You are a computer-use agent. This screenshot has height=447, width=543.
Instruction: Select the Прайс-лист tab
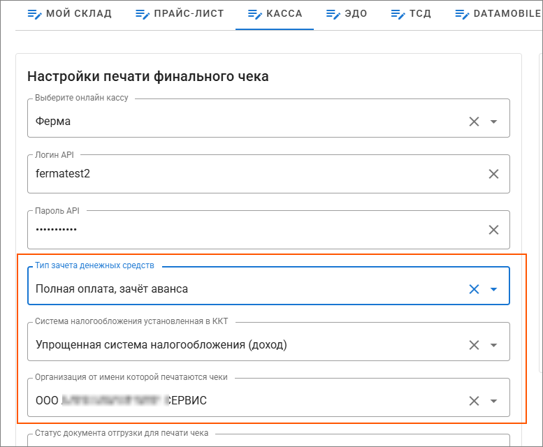tap(180, 14)
